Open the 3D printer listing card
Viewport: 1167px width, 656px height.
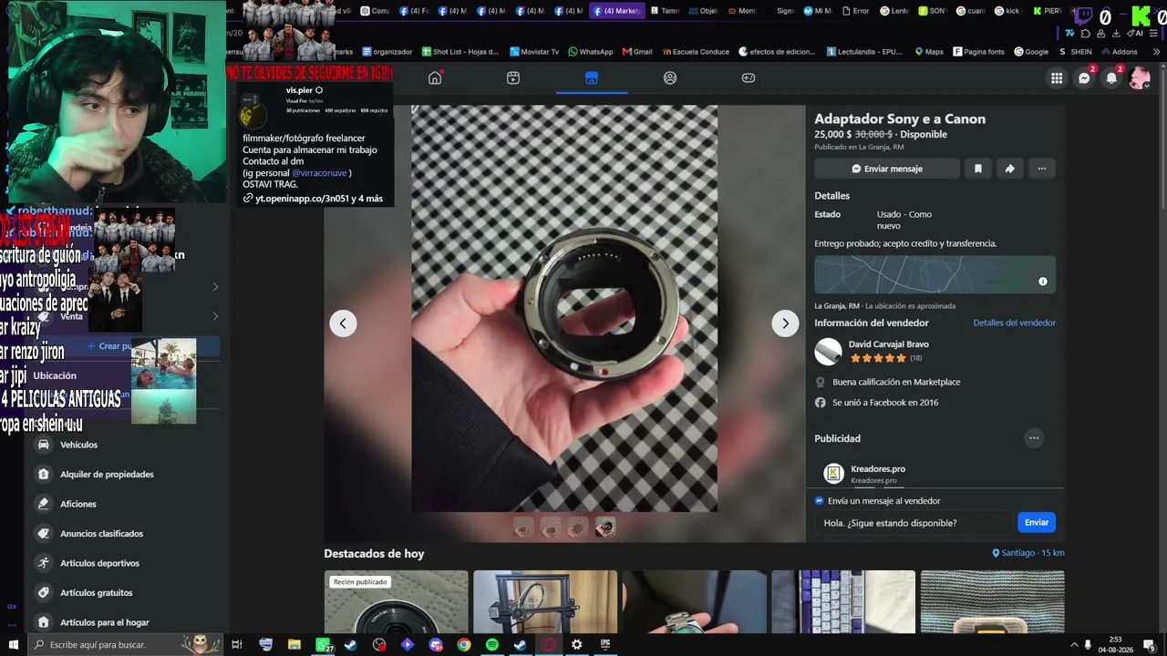(545, 601)
